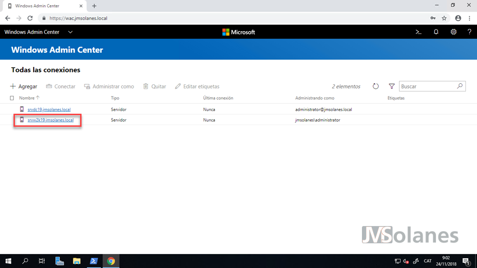Sort by Nombre column header
Viewport: 477px width, 268px height.
pos(27,98)
